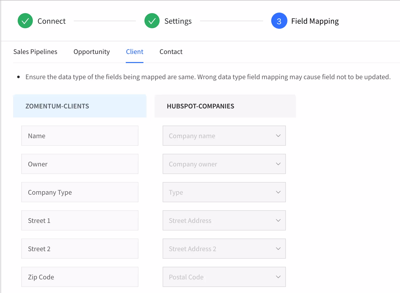
Task: Open the Postal Code dropdown
Action: click(x=224, y=277)
